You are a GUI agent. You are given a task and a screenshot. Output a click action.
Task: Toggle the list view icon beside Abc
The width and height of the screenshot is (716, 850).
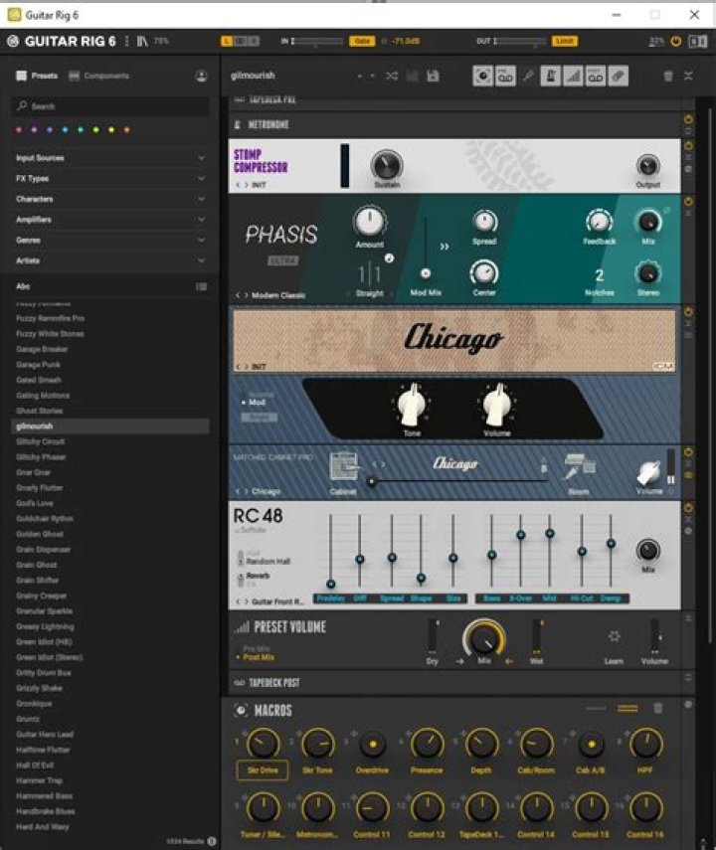[201, 286]
